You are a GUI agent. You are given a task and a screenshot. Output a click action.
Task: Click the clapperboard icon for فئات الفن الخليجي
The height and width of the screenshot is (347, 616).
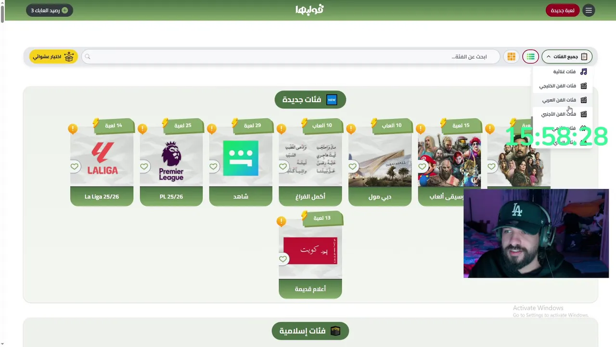583,86
